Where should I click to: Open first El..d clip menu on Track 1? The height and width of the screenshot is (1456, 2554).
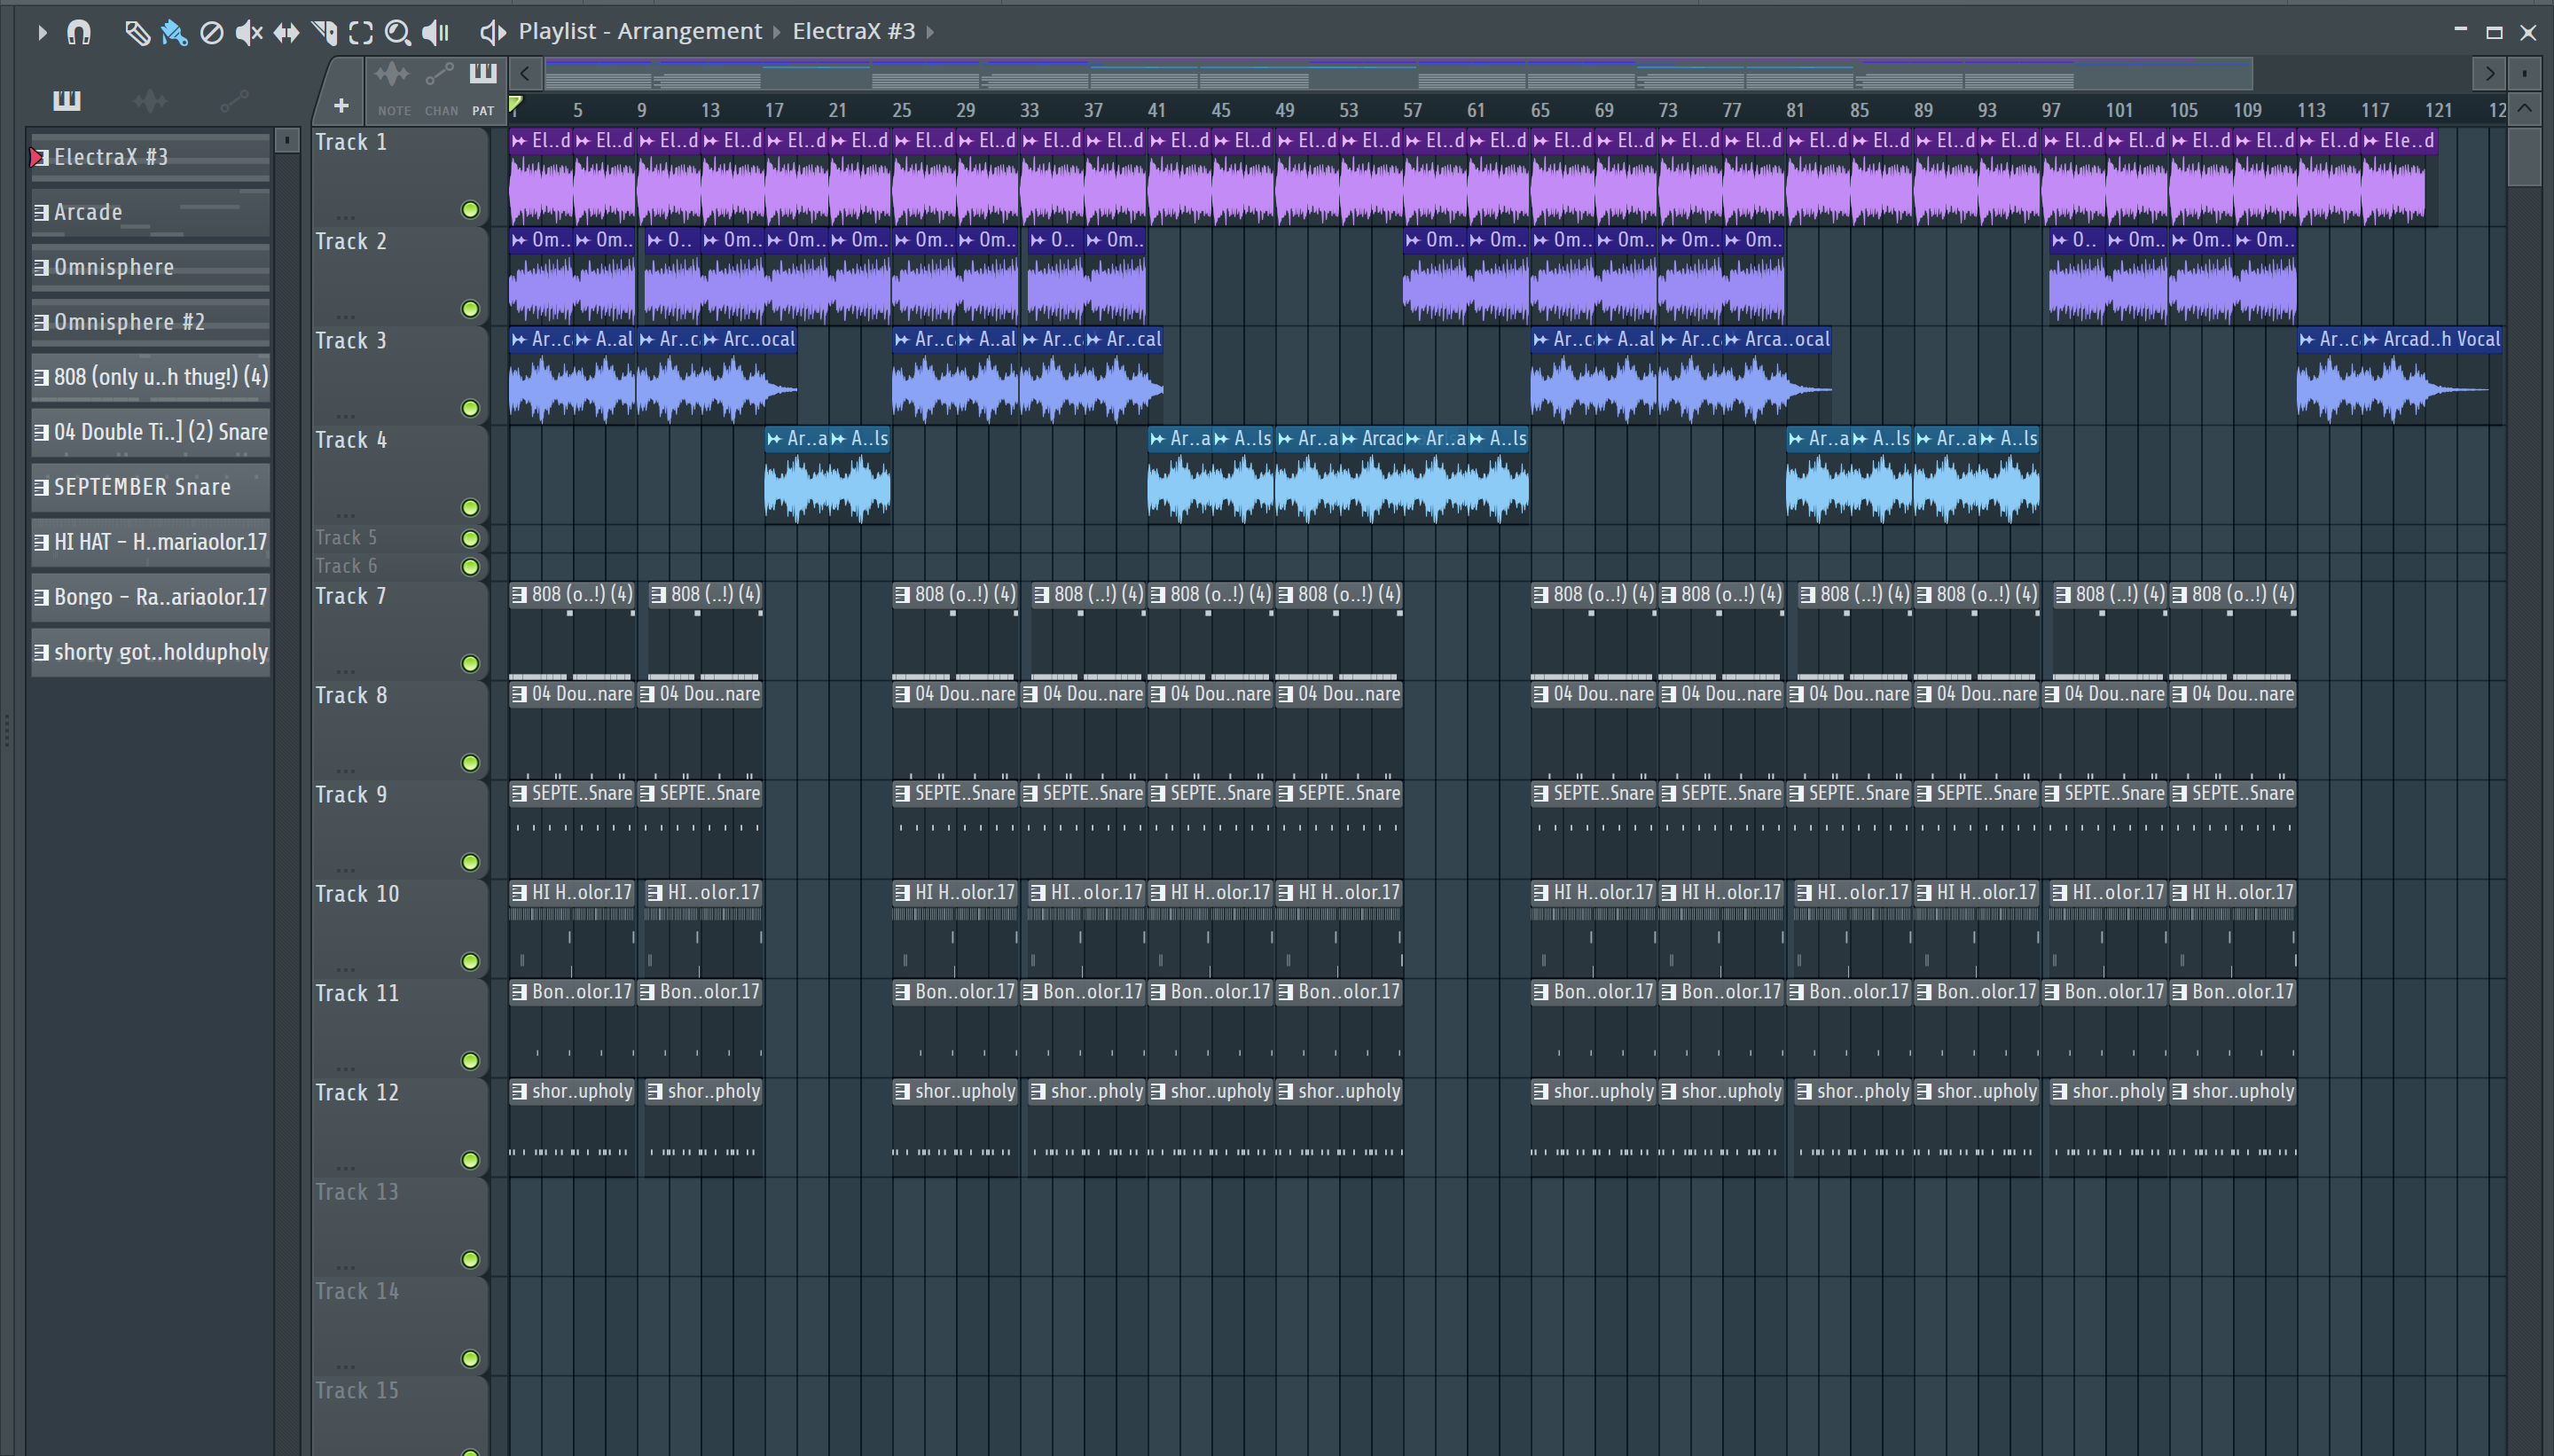tap(519, 141)
